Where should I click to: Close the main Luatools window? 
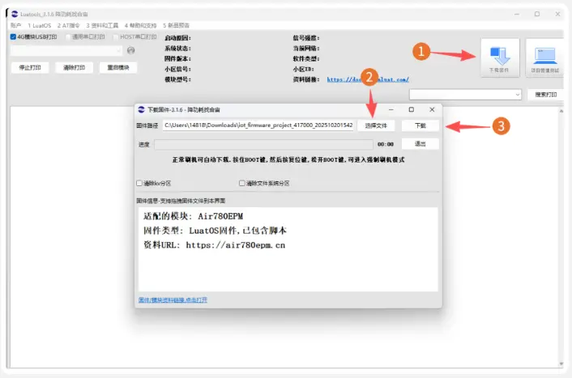(557, 14)
